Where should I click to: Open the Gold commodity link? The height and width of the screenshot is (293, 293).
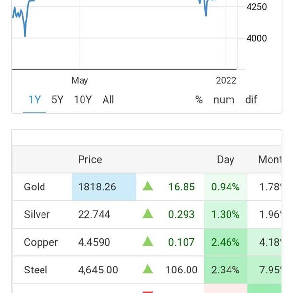pos(34,187)
